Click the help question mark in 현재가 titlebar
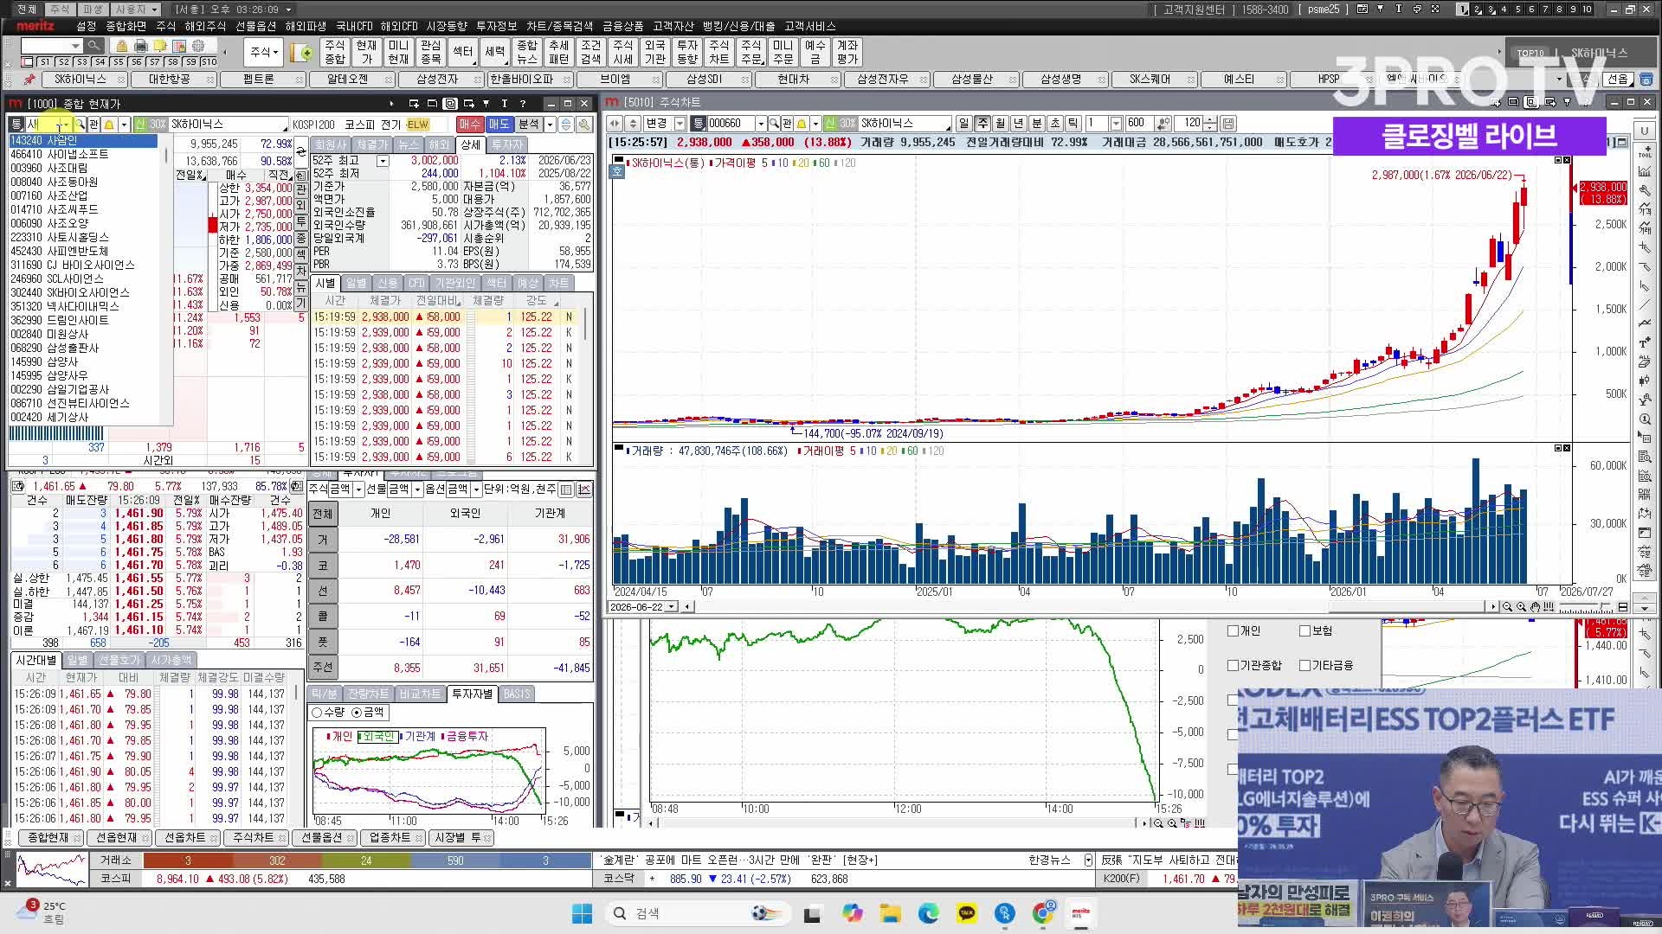 (523, 104)
